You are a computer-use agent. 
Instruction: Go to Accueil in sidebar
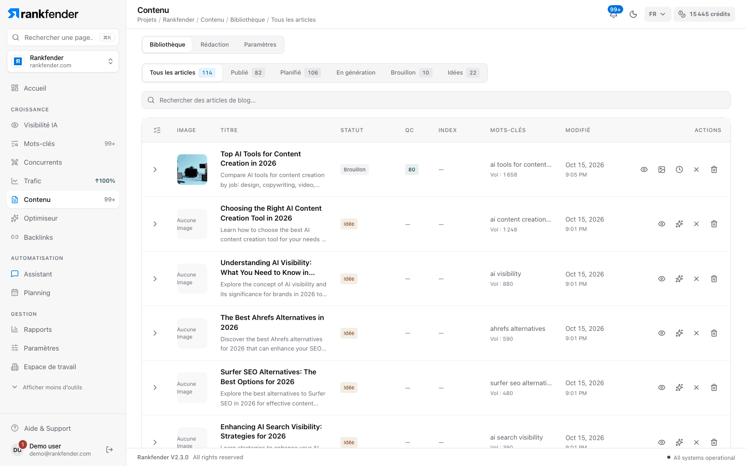tap(63, 88)
